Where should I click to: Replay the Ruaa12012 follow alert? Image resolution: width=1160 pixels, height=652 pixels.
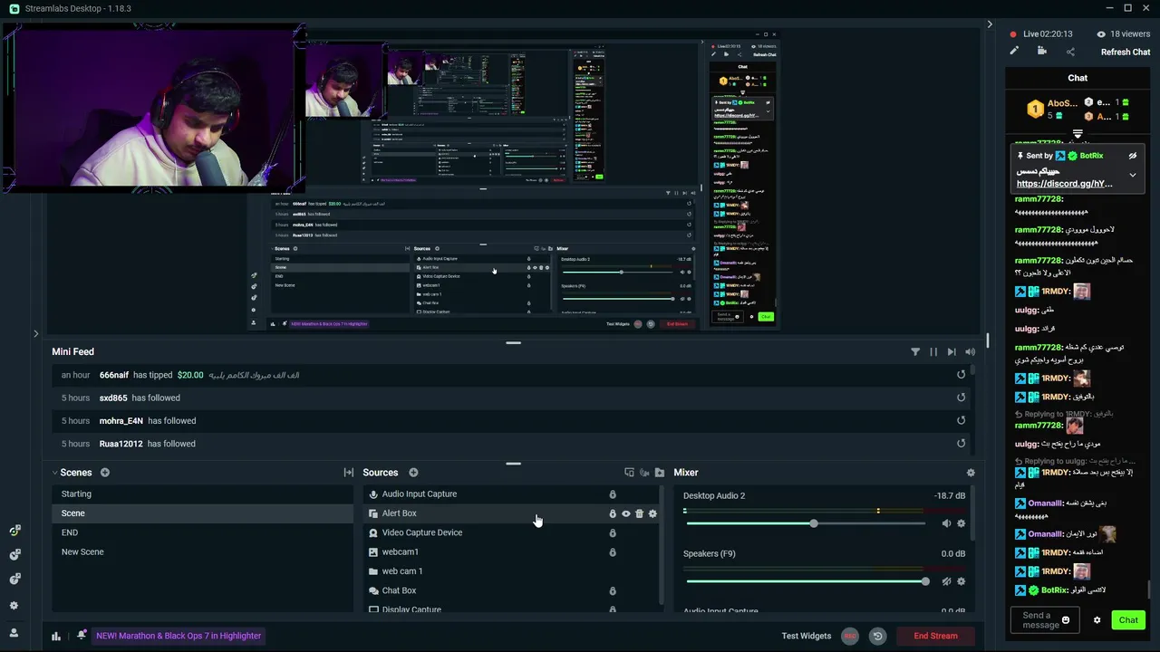coord(962,444)
